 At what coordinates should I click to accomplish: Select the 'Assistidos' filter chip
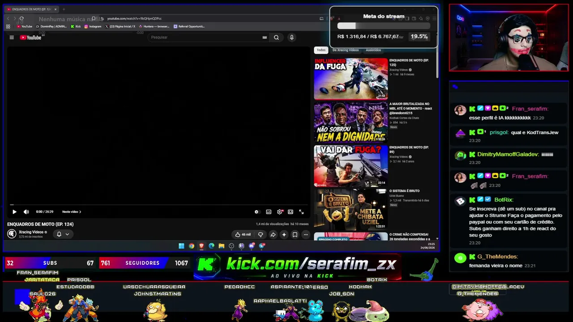(373, 50)
